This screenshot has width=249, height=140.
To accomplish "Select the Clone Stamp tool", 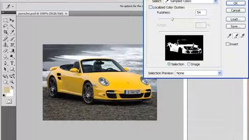I will tap(5, 45).
